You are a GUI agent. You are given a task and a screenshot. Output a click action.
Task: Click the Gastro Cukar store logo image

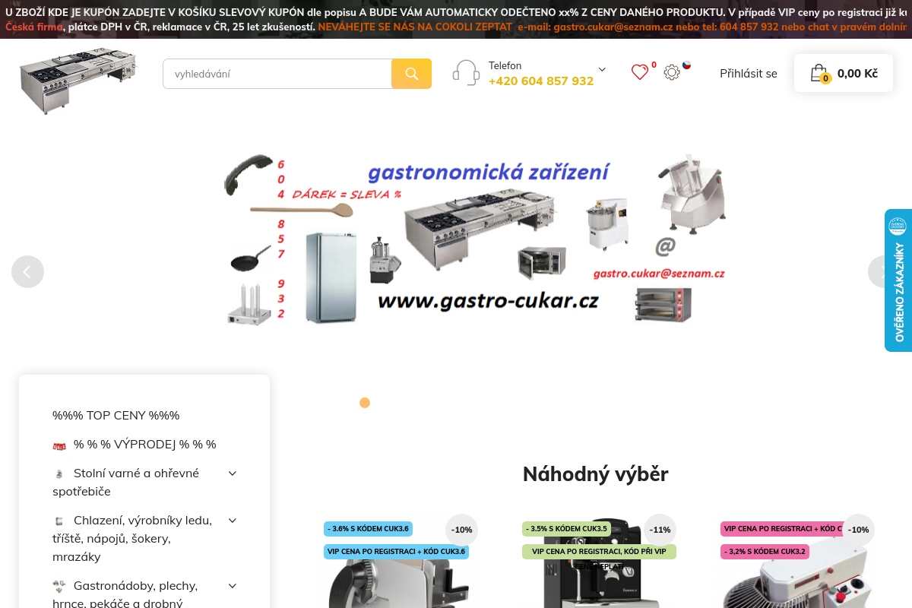78,81
